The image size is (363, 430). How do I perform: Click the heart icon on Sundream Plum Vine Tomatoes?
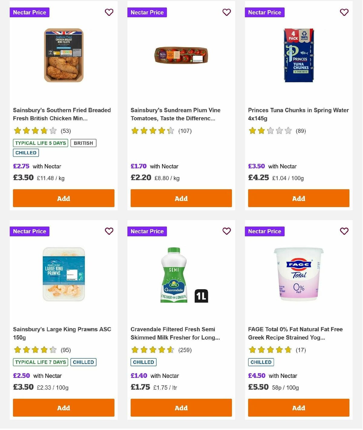227,12
